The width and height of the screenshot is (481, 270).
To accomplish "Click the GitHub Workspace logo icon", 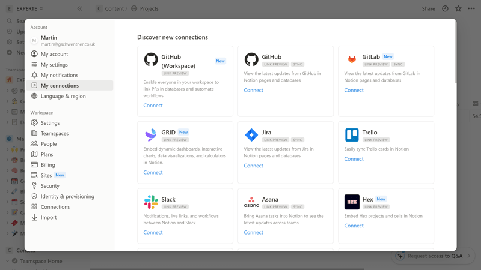I will click(151, 59).
